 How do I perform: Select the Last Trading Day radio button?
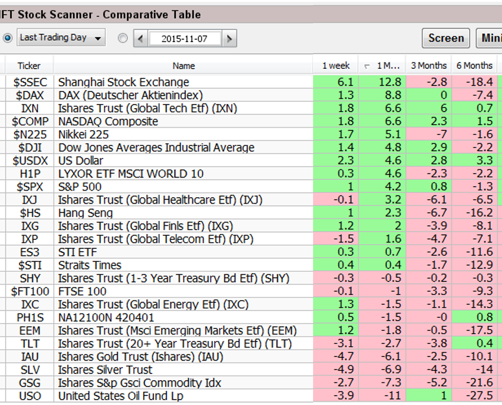[8, 38]
